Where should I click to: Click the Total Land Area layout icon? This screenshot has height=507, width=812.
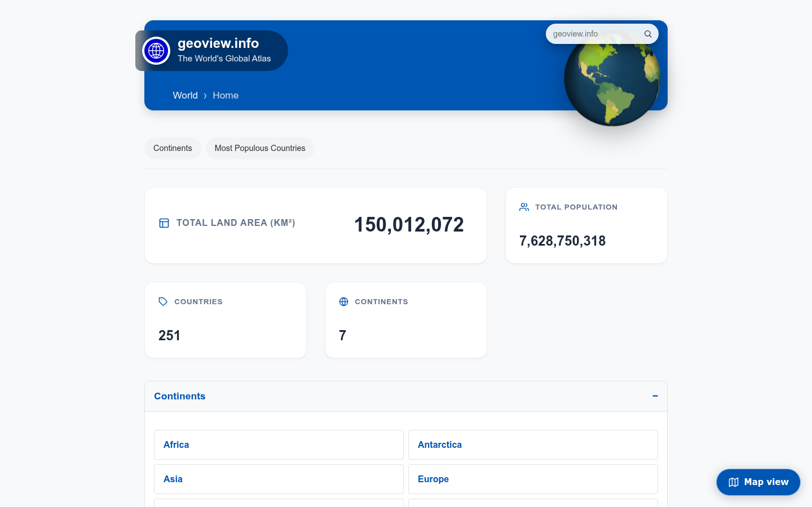[164, 223]
